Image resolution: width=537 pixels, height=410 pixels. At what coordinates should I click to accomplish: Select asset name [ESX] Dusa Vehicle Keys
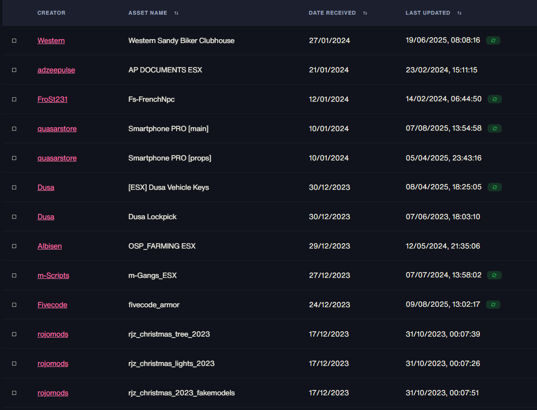(169, 187)
